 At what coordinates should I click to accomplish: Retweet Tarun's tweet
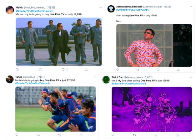tap(38, 135)
